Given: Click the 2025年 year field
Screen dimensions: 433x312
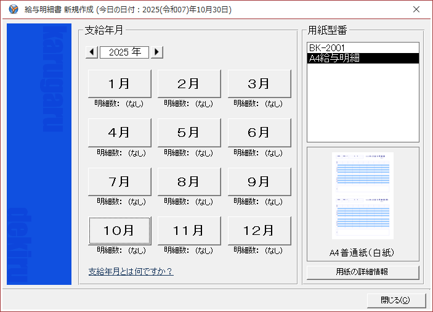Looking at the screenshot, I should point(124,52).
